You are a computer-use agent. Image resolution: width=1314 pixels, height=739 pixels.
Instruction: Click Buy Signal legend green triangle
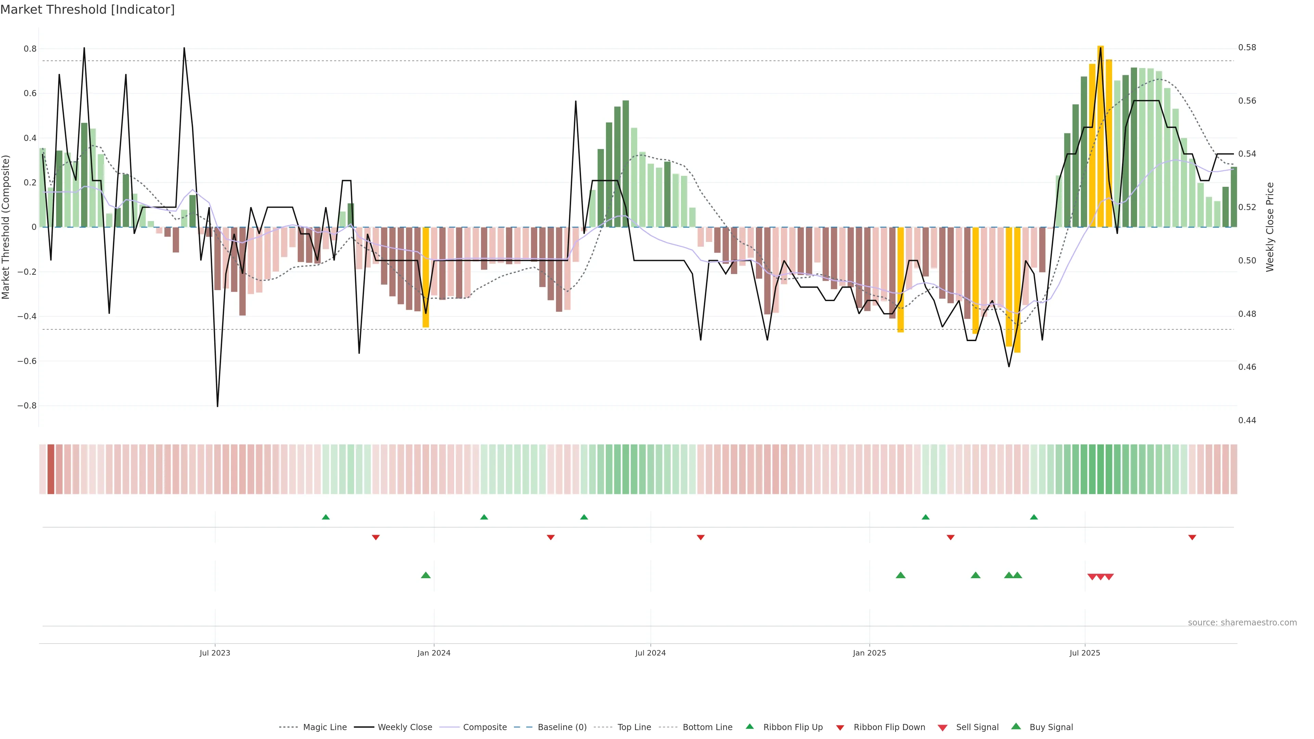(x=1016, y=726)
